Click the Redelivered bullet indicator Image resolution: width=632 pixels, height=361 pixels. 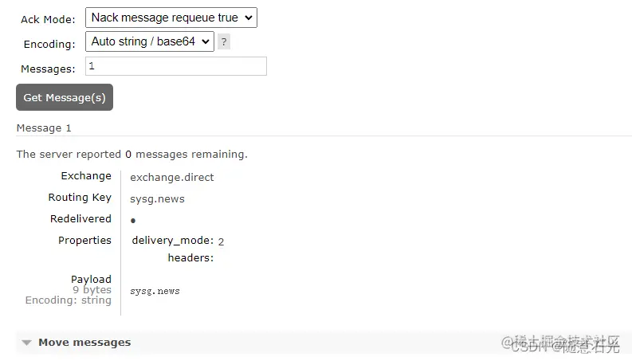[x=133, y=221]
